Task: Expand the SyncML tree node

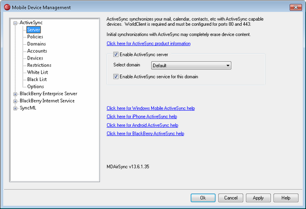Action: pos(15,108)
